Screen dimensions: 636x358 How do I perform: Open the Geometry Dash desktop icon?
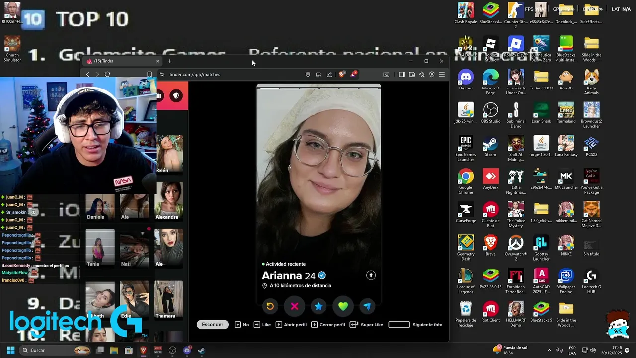(x=466, y=248)
